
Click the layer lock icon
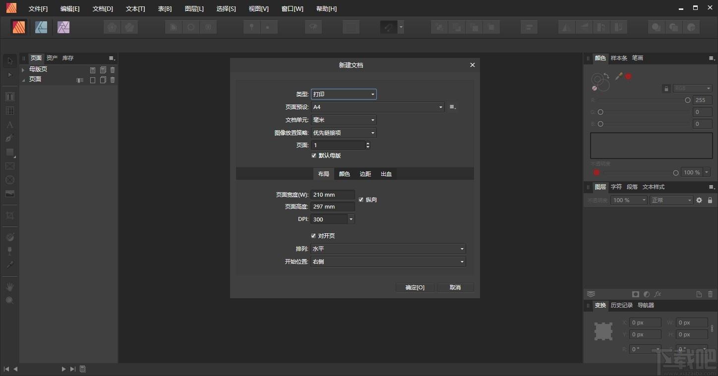point(710,200)
